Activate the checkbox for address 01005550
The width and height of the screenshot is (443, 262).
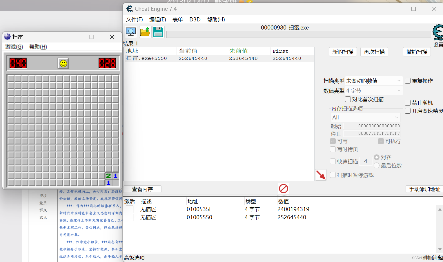click(130, 217)
